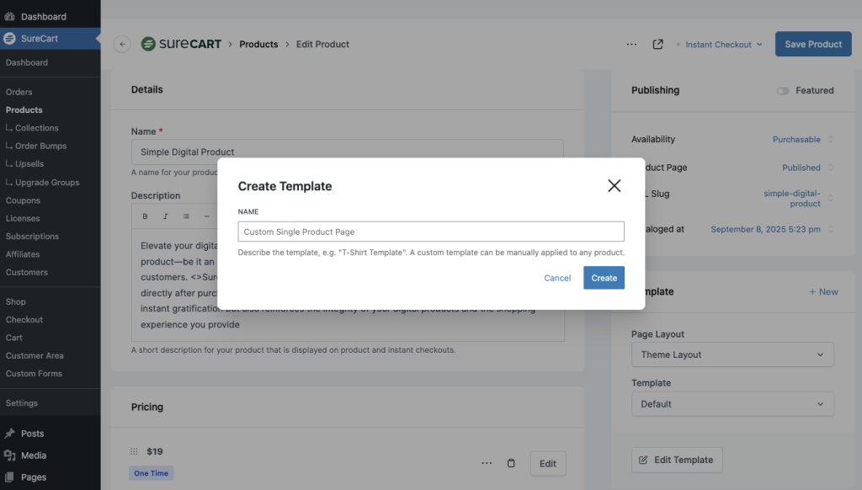Click Cancel in the Create Template dialog
This screenshot has height=490, width=862.
tap(557, 278)
